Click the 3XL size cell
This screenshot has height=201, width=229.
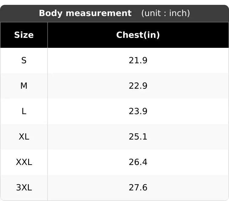pyautogui.click(x=24, y=188)
